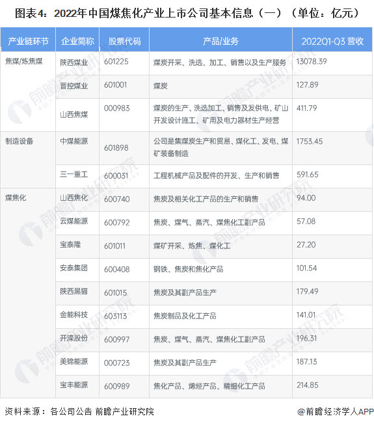Click the 产业链环节 column header

coord(28,40)
